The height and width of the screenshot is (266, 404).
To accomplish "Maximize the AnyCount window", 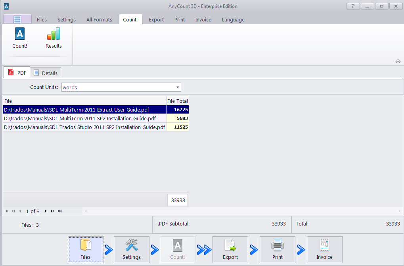I will pos(381,6).
